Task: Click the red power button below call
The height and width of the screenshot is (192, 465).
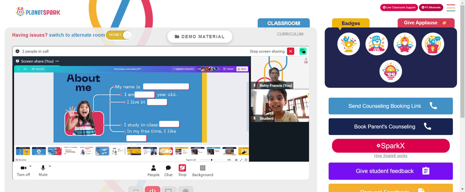Action: (x=153, y=190)
